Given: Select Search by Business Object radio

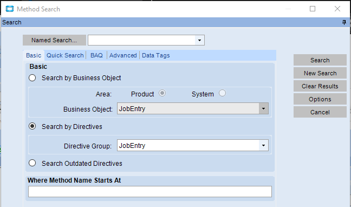Looking at the screenshot, I should 32,77.
